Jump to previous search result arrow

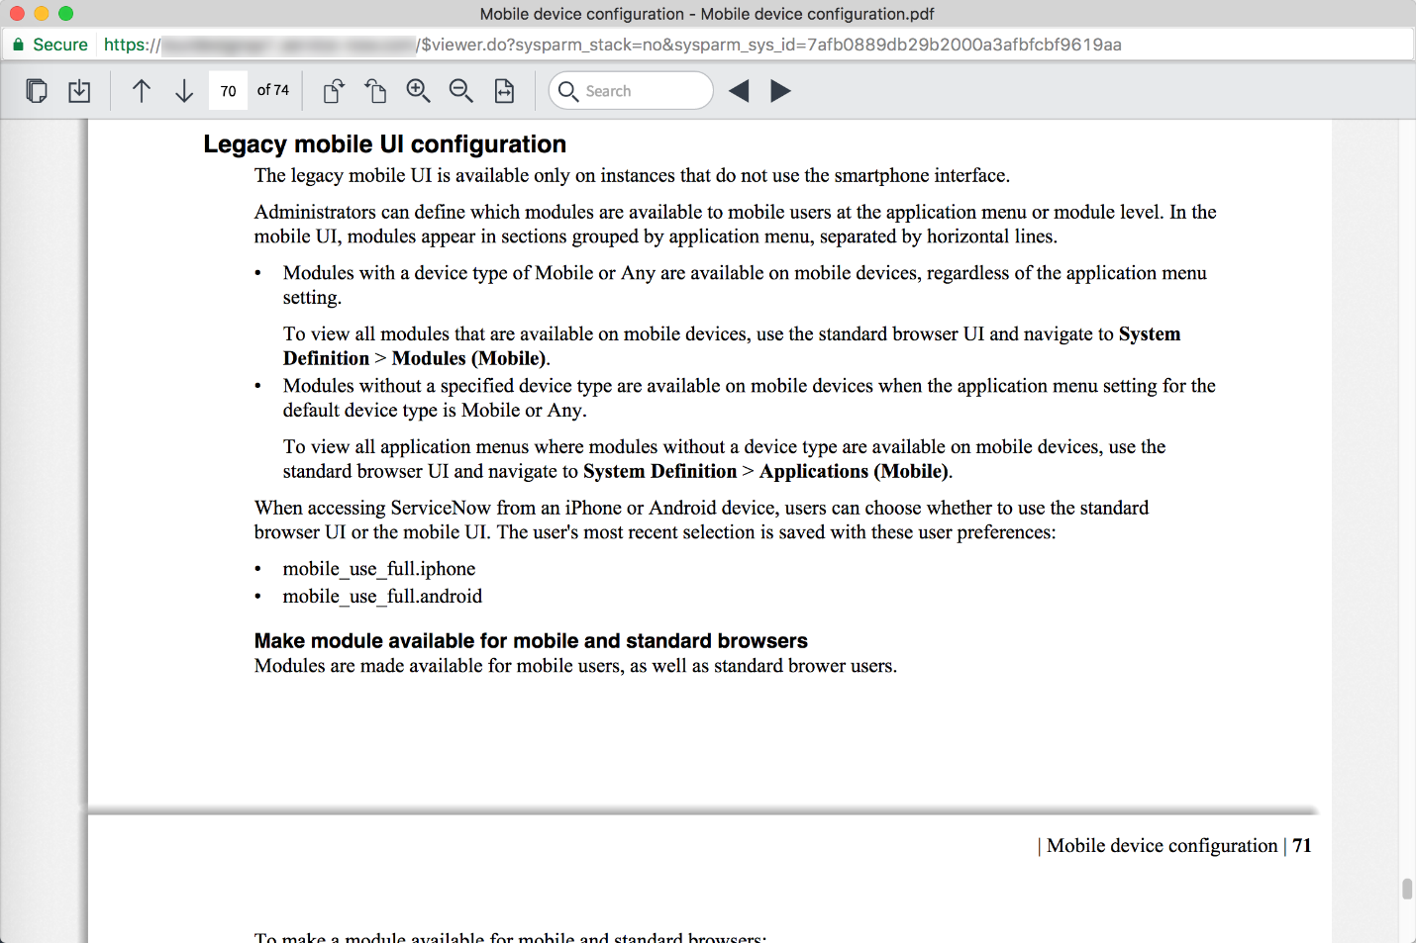(739, 91)
